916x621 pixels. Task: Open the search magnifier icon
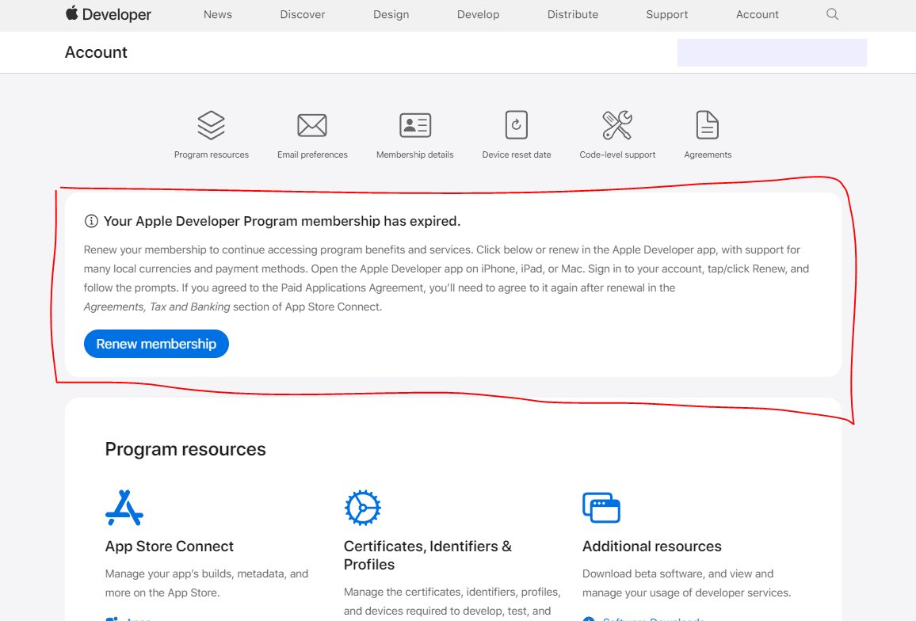point(833,14)
